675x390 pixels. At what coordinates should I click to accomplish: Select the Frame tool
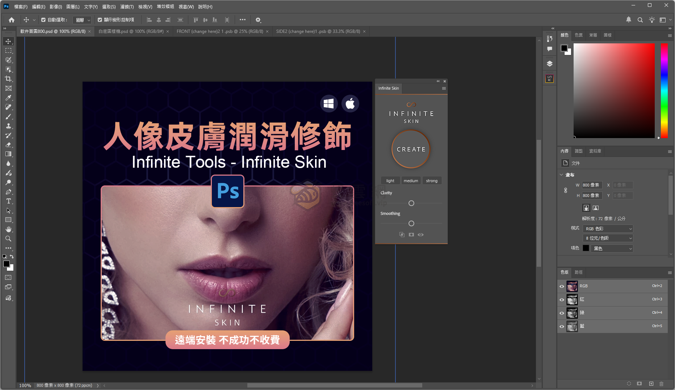8,88
